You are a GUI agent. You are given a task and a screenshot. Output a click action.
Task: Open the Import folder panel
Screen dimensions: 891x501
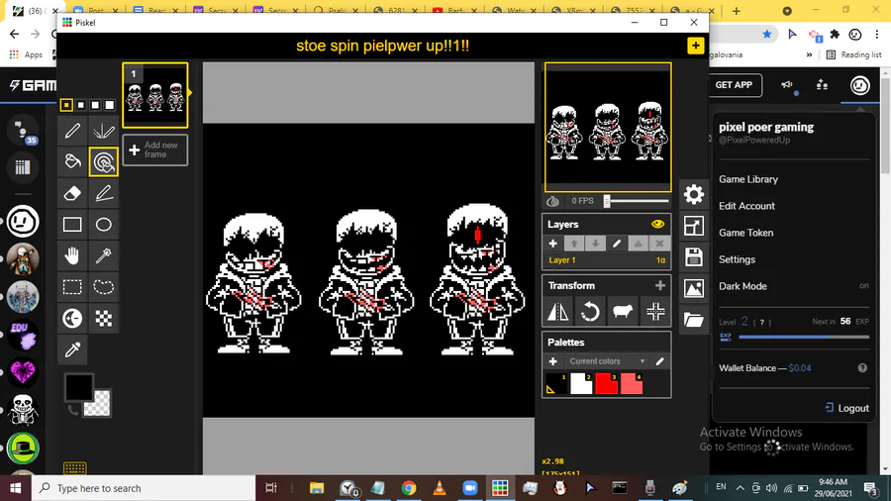tap(693, 320)
